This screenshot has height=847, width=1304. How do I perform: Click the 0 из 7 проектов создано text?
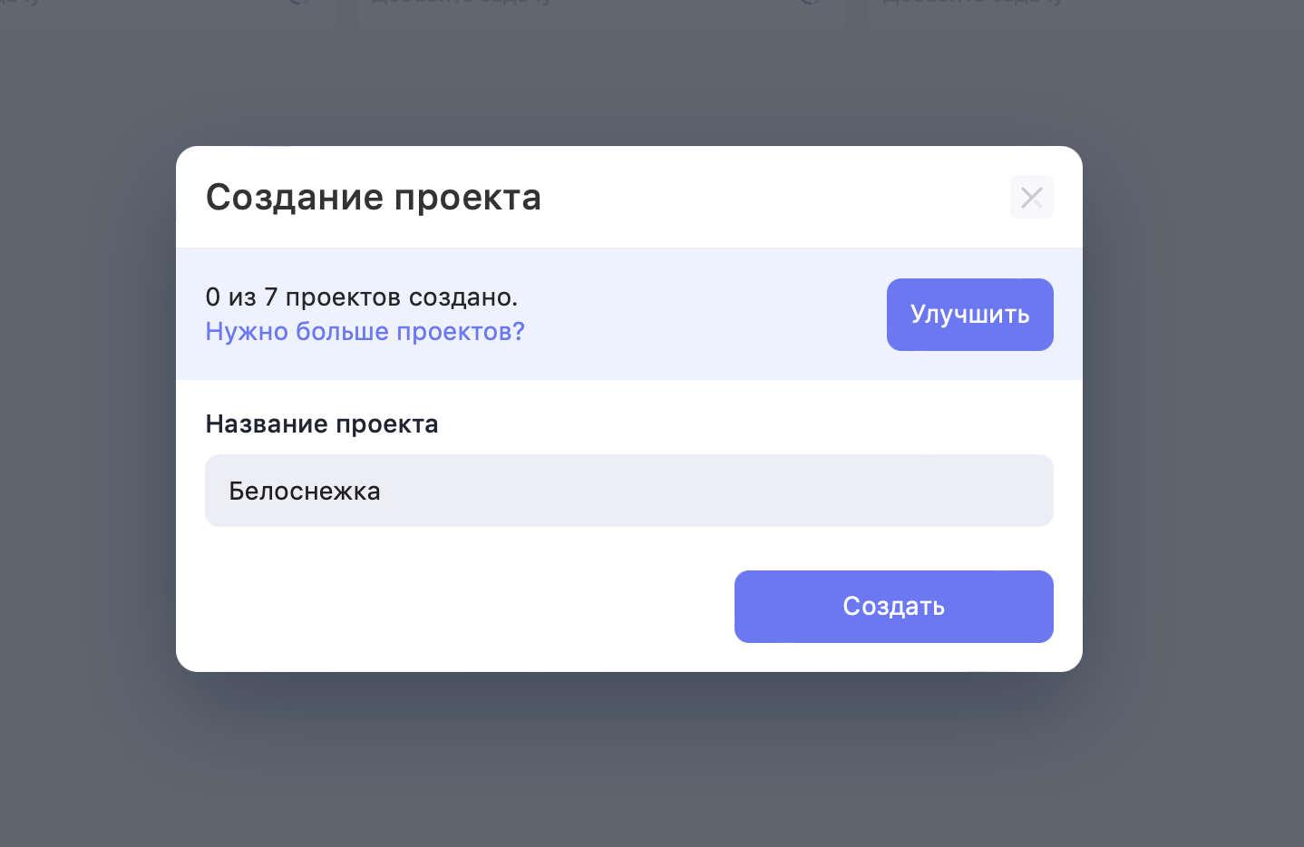coord(361,297)
